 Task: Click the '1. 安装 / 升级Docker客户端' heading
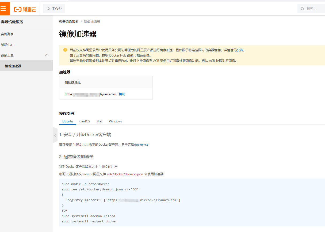point(85,135)
